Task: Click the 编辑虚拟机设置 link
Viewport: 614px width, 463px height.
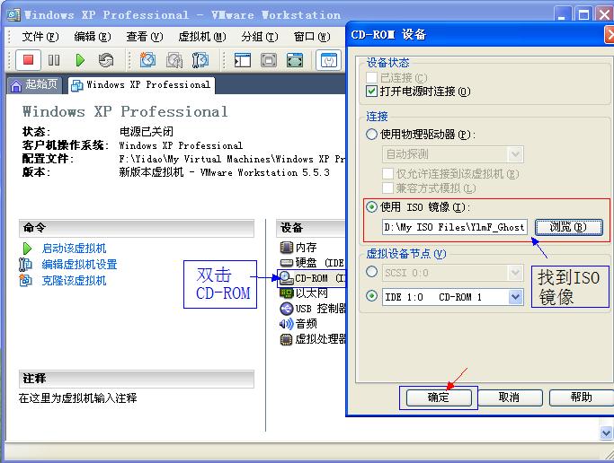Action: tap(79, 265)
